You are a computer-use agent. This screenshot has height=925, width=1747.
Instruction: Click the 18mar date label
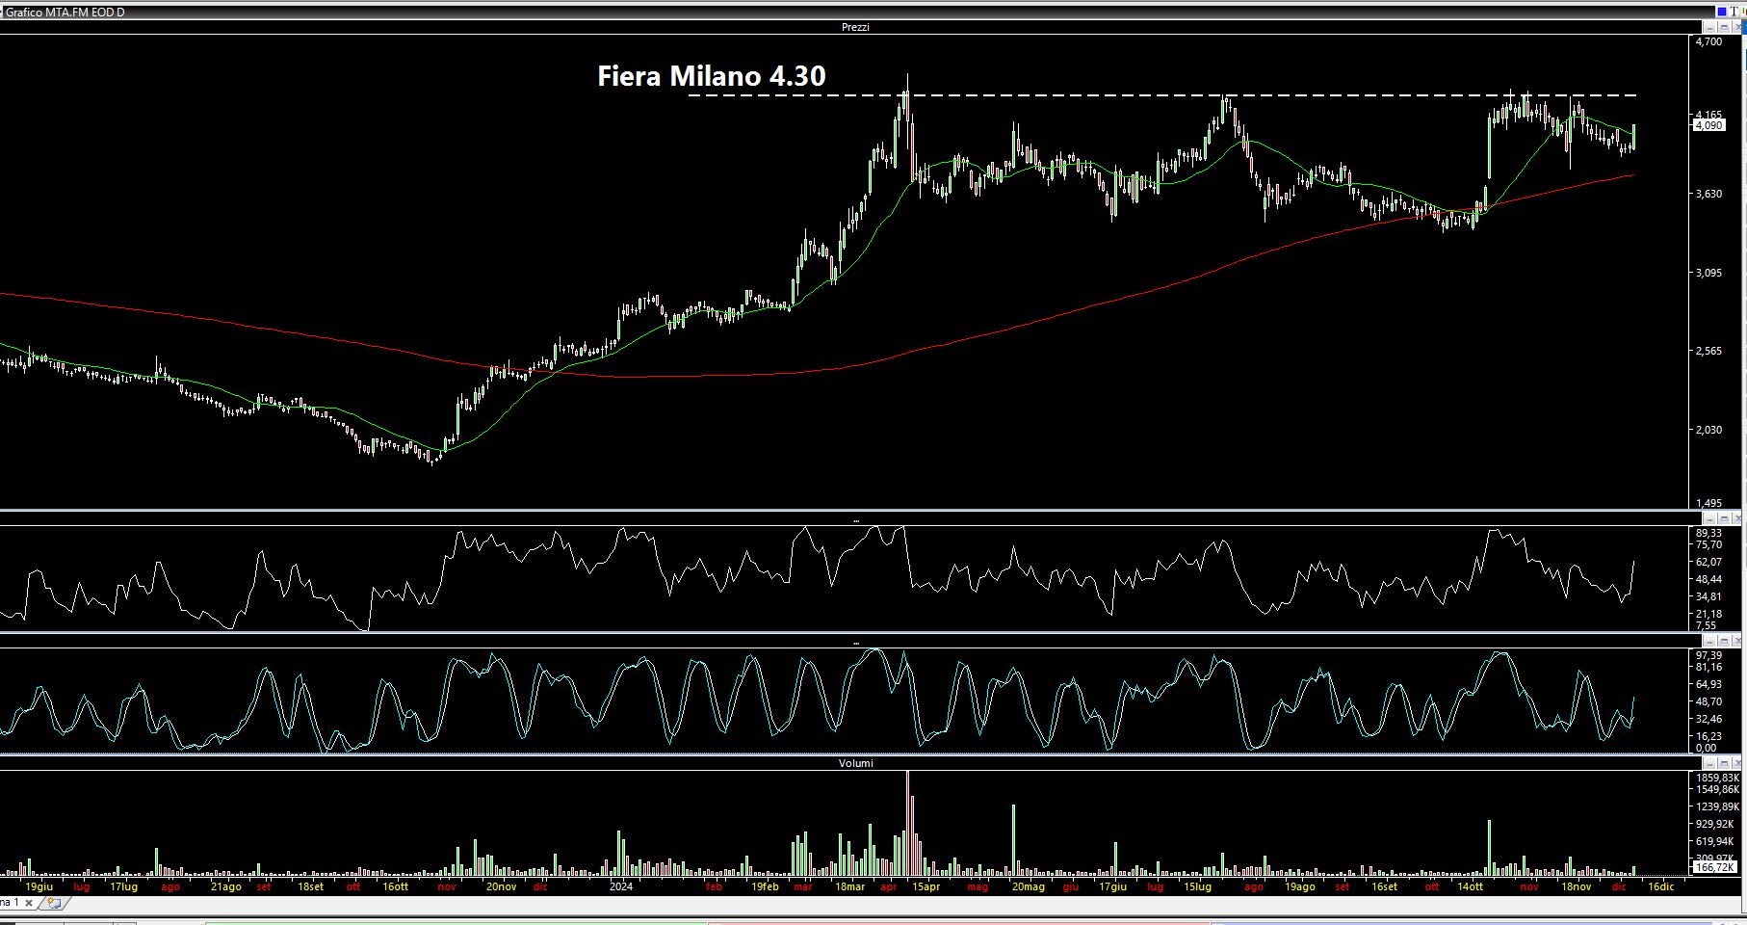[849, 886]
